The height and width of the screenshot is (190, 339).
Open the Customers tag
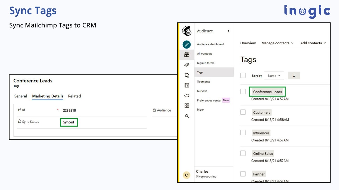click(x=262, y=112)
